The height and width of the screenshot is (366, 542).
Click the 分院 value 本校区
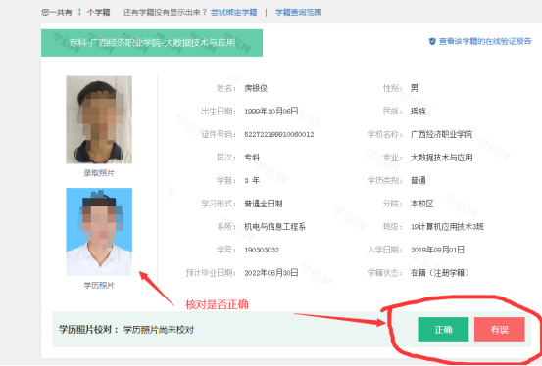(x=422, y=204)
